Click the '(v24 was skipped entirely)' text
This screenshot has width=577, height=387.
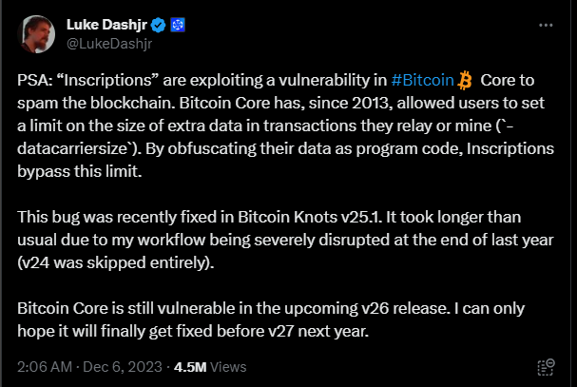coord(116,262)
